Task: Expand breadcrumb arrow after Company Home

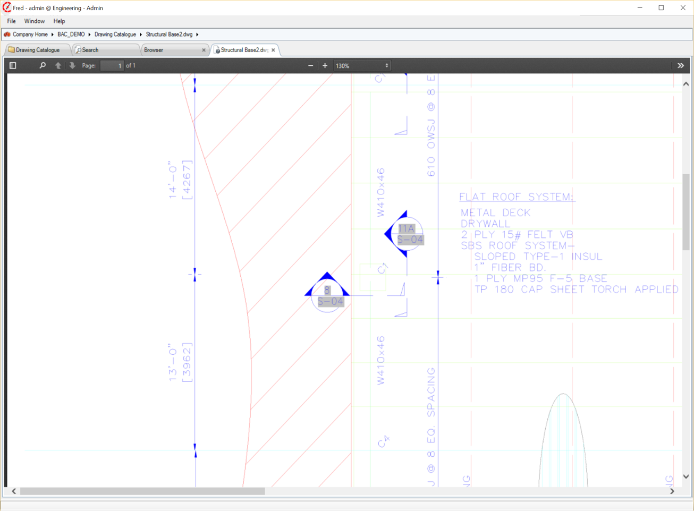Action: (x=53, y=35)
